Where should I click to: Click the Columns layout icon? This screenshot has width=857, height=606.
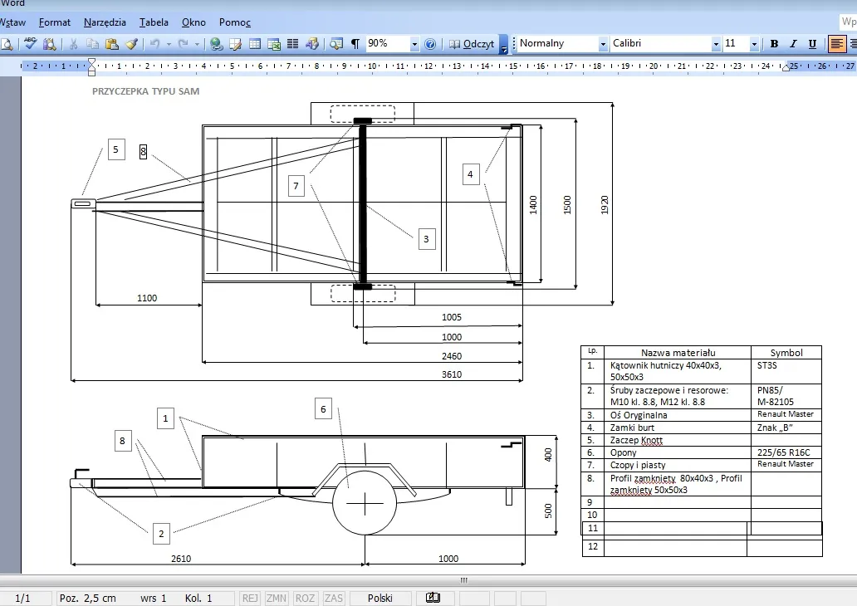[292, 44]
